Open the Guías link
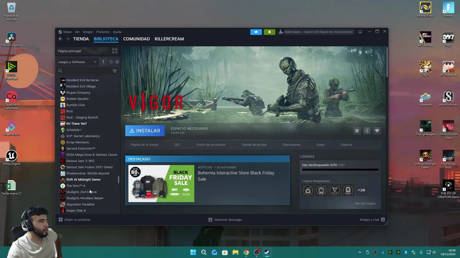460x258 pixels. [x=320, y=145]
